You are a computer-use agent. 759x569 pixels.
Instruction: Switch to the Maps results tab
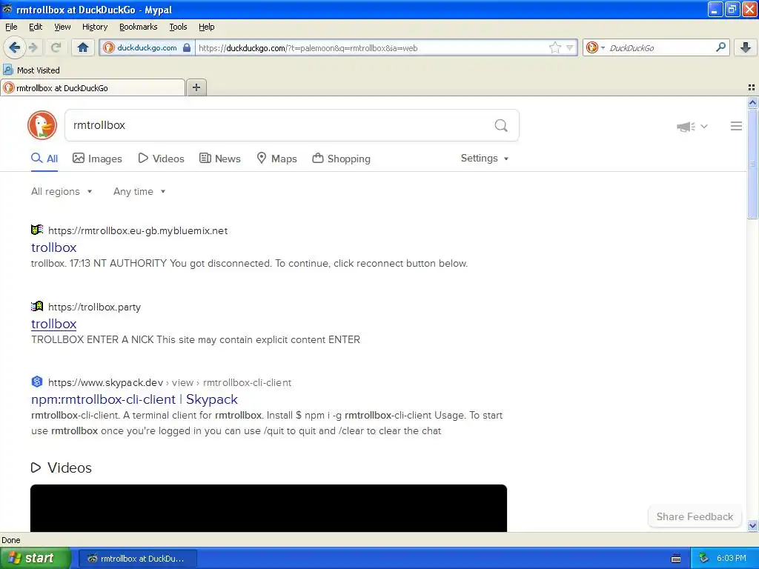(277, 159)
